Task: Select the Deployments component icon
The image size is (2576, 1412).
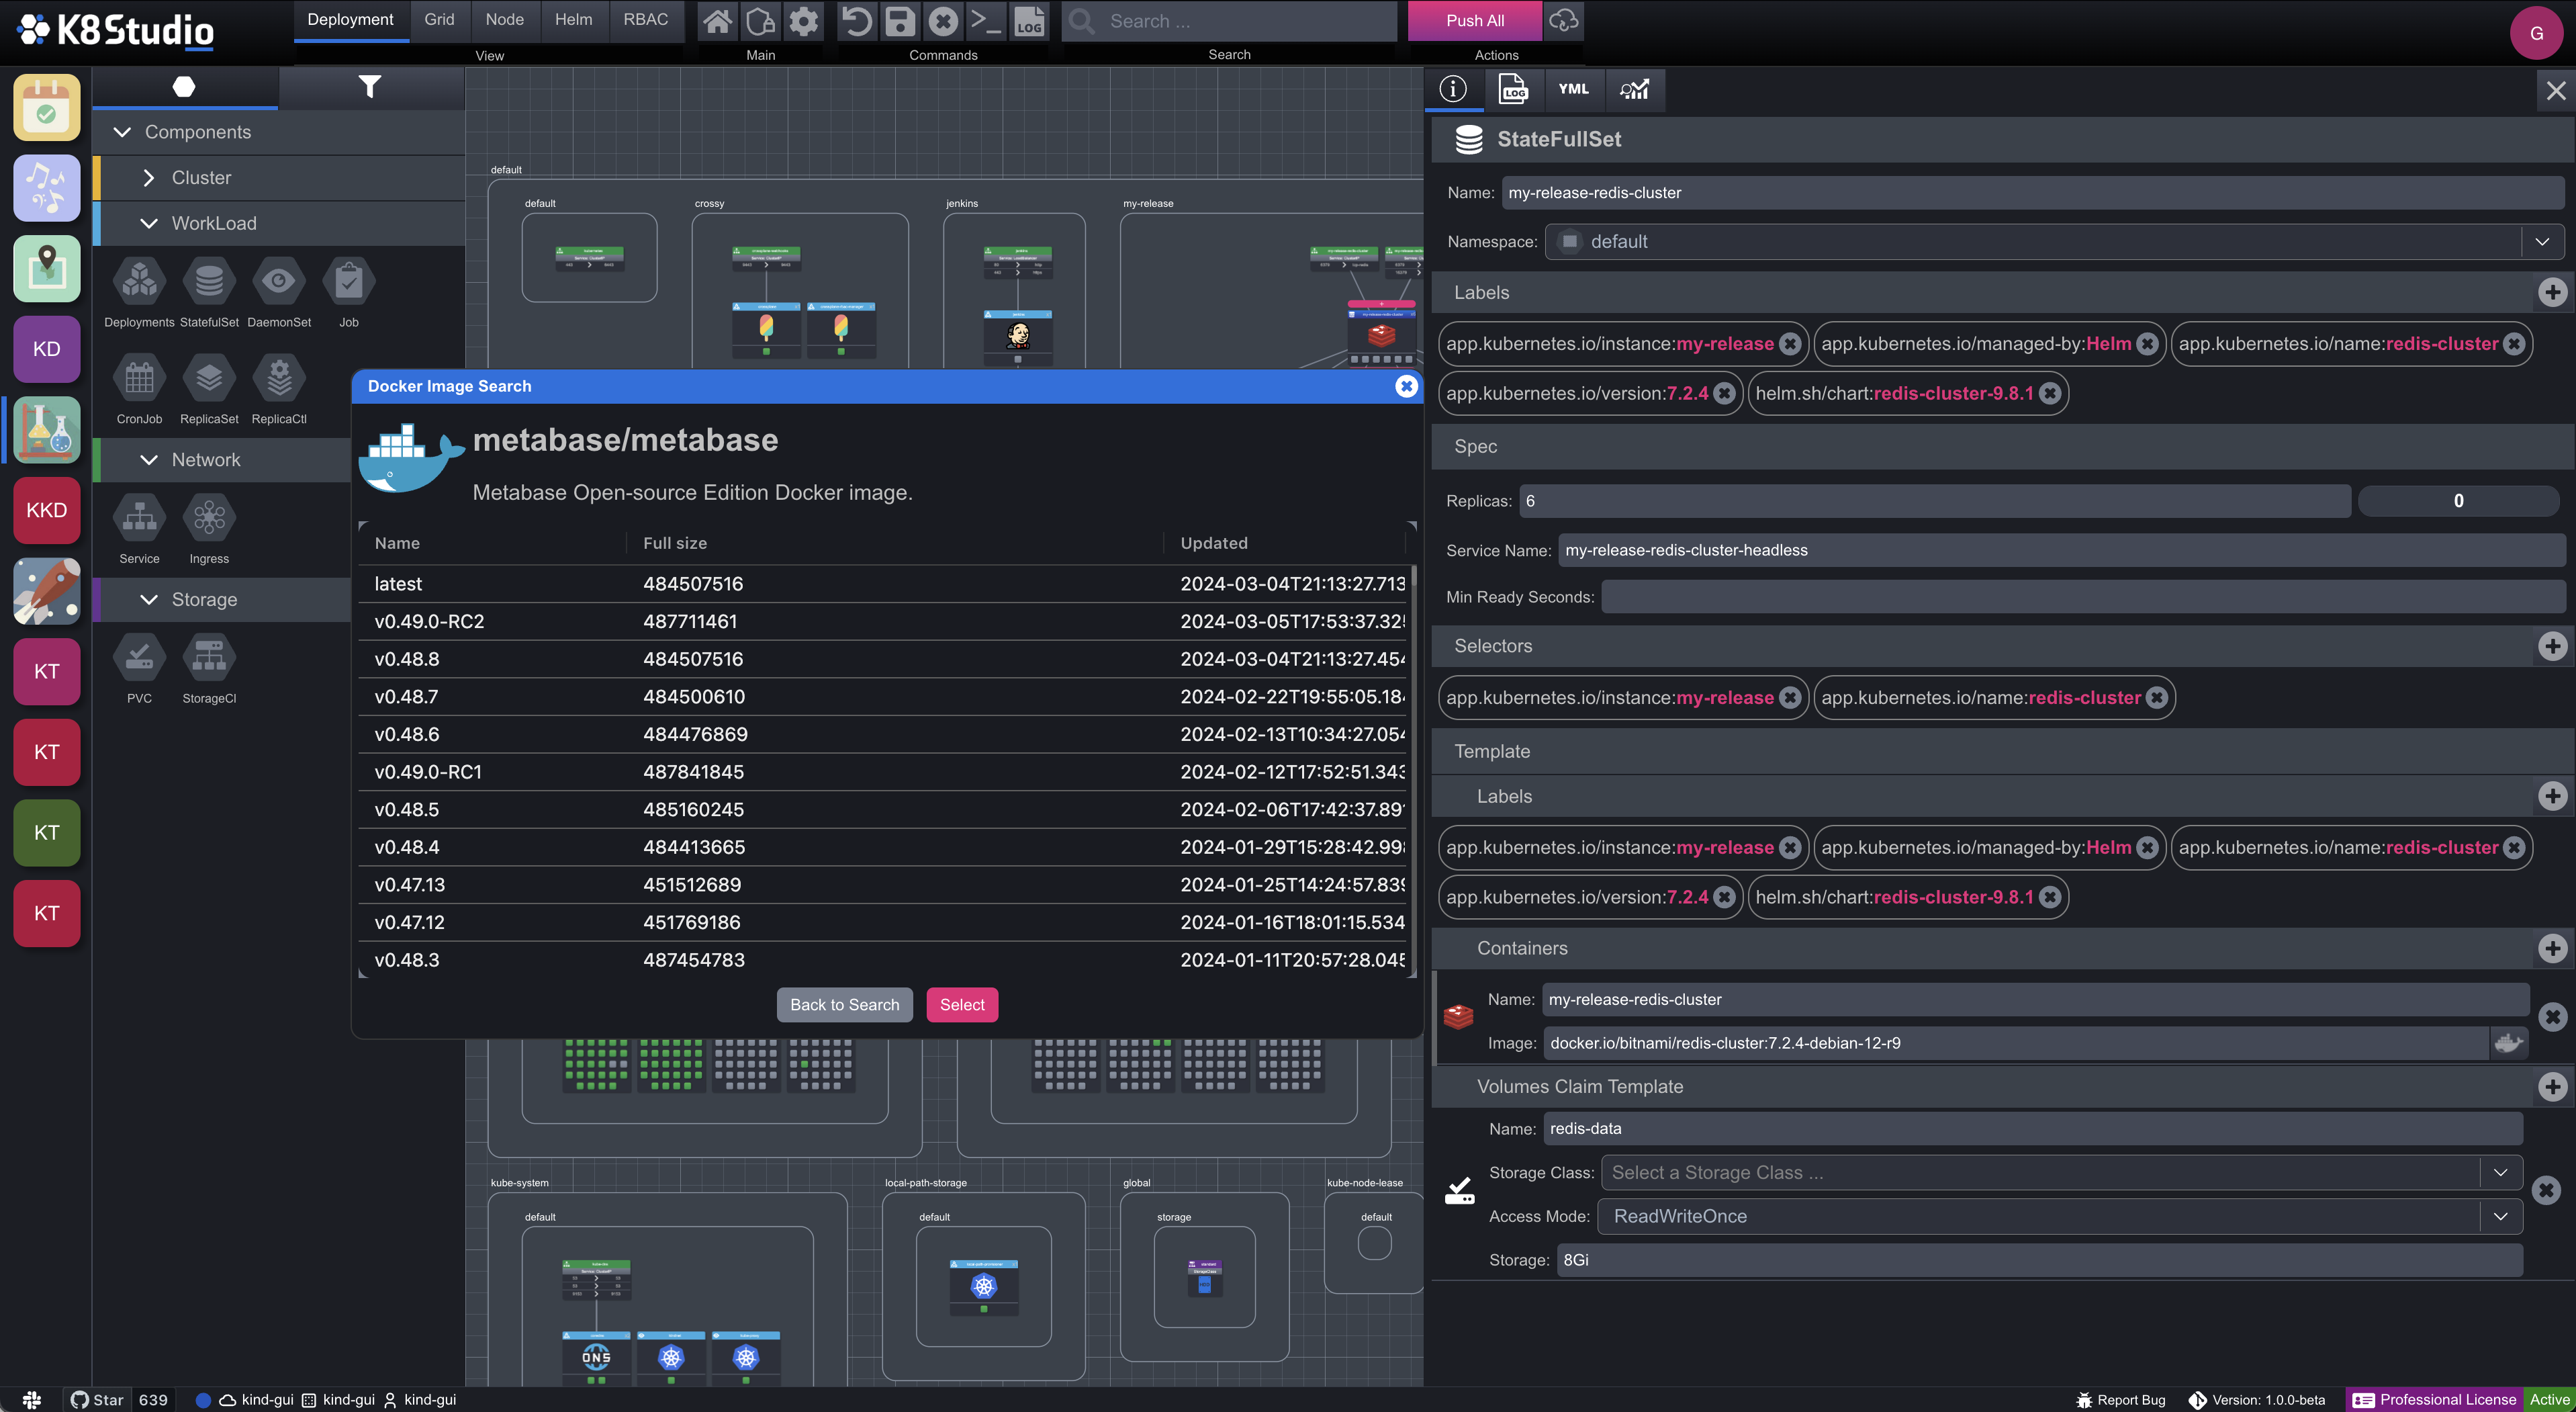Action: (139, 281)
